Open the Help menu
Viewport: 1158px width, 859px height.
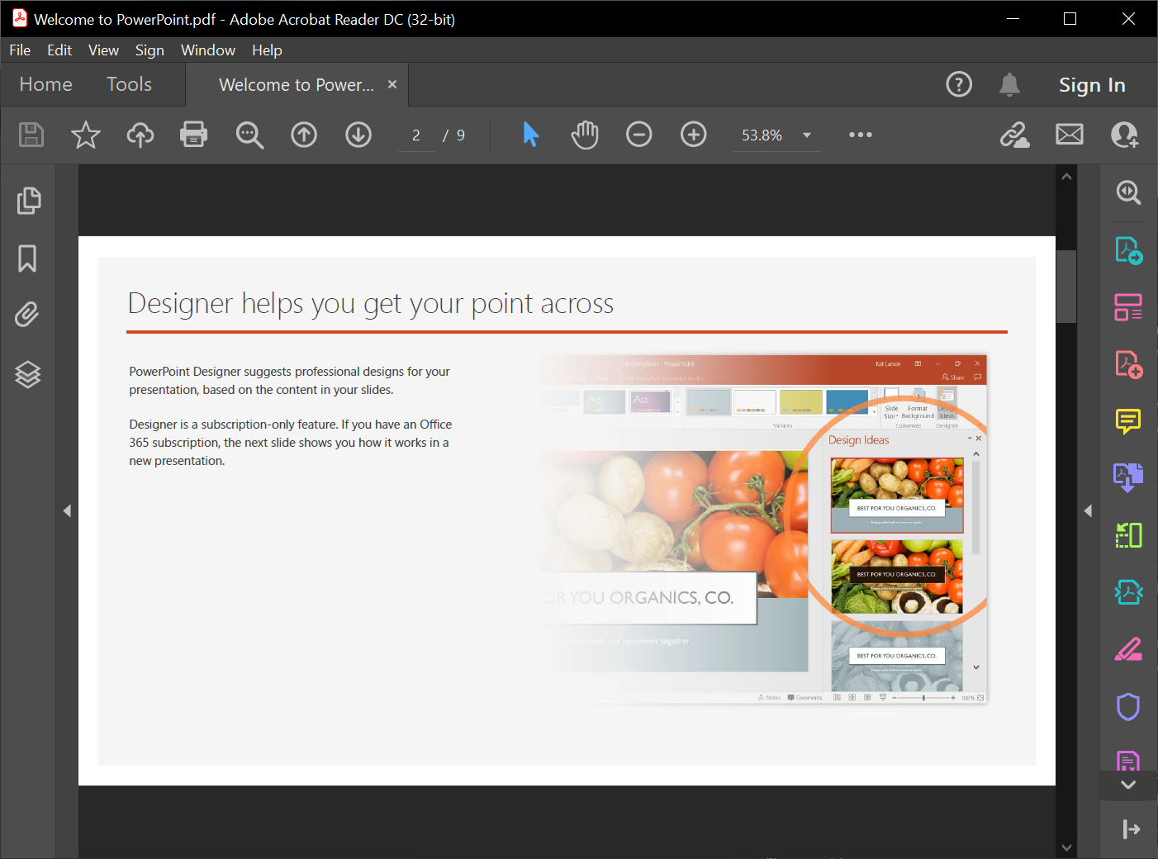267,50
